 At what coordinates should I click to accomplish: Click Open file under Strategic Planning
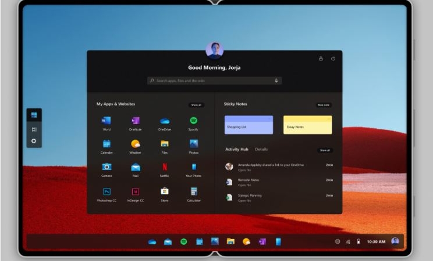[244, 201]
